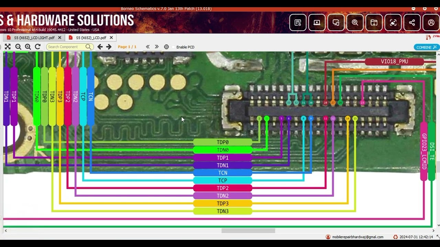Select the TDN1 signal label in center
440x247 pixels.
pyautogui.click(x=223, y=165)
